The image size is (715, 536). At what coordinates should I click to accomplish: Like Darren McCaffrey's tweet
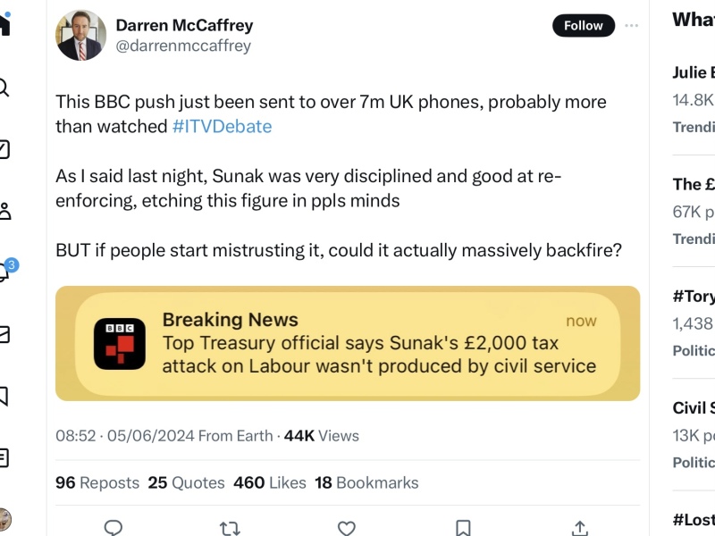[347, 527]
